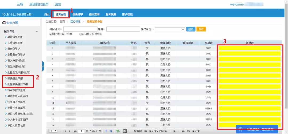
Task: Click the green refresh icon in pager
Action: (x=118, y=131)
